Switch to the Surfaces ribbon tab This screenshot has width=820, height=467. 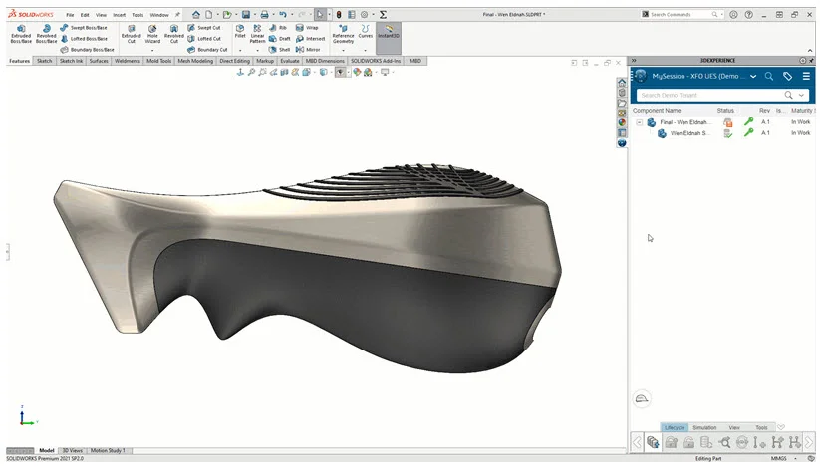point(98,61)
